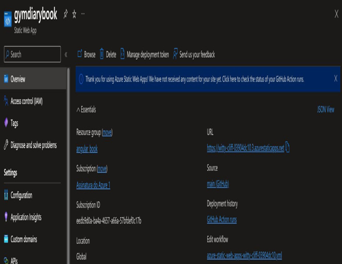Click the wrench Diagnose icon
Viewport: 342px width, 264px height.
pyautogui.click(x=6, y=144)
